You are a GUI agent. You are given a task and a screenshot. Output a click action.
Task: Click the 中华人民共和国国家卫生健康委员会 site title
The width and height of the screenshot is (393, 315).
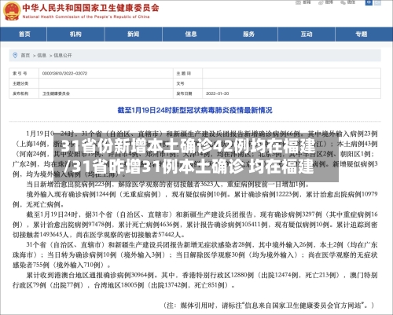[90, 8]
